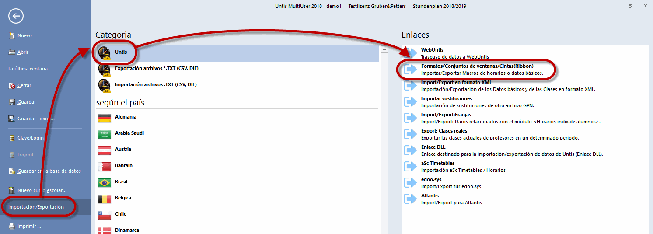This screenshot has height=234, width=653.
Task: Click the Guardar en la base de datos icon
Action: 12,171
